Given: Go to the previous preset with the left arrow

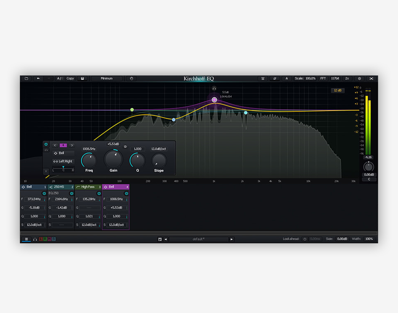Looking at the screenshot, I should (x=166, y=239).
